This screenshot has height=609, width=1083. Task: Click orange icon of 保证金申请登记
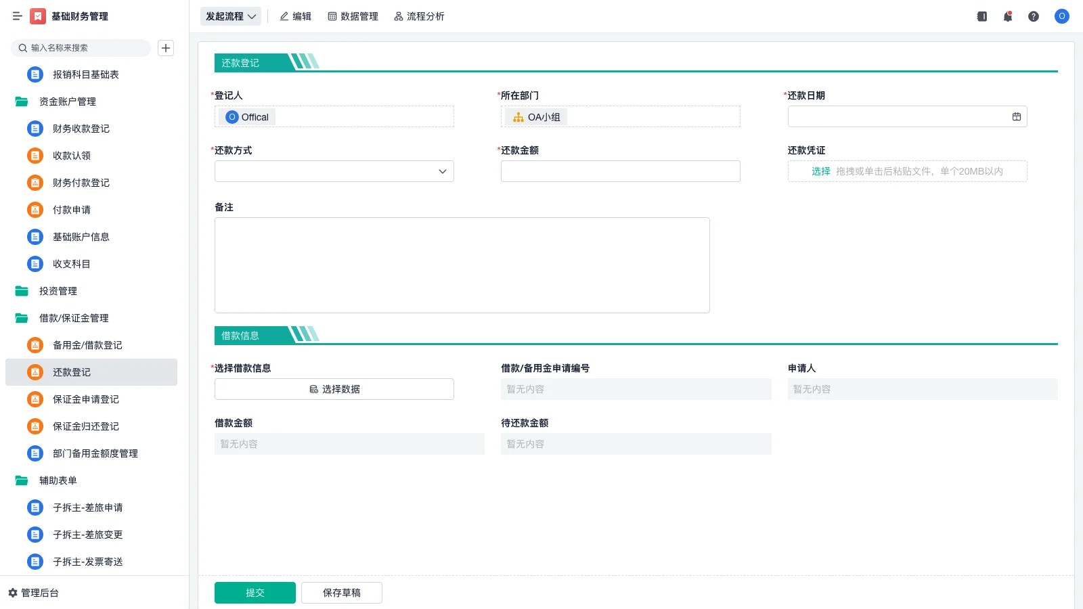(35, 399)
